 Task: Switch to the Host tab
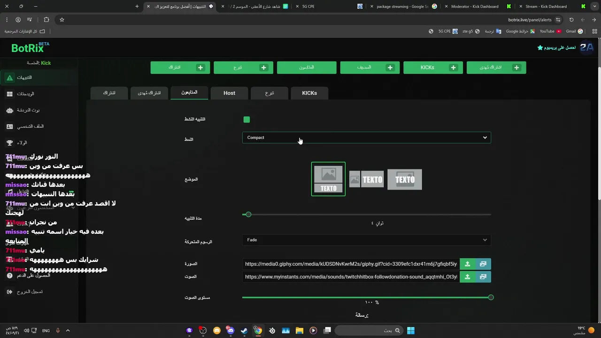tap(229, 93)
